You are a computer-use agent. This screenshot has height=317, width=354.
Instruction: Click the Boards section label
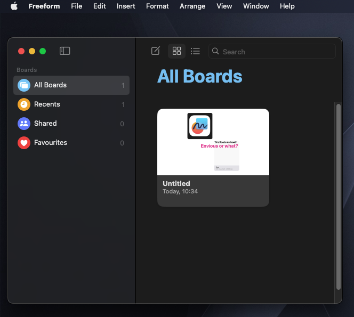coord(27,70)
